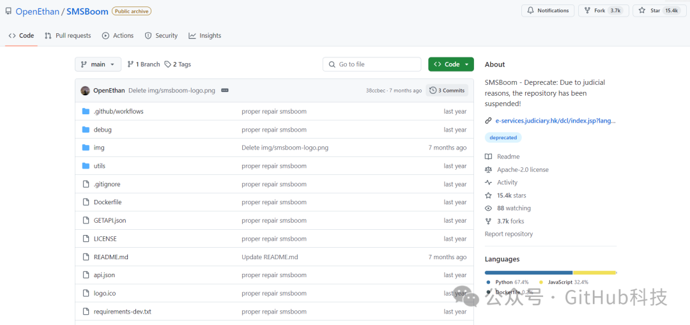Click the JavaScript segment of language bar

click(x=594, y=273)
